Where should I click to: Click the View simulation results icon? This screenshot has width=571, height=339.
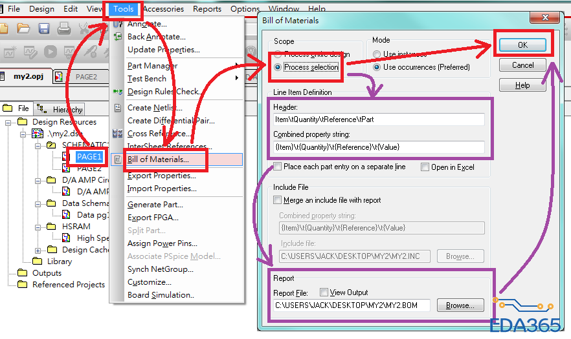(x=69, y=52)
